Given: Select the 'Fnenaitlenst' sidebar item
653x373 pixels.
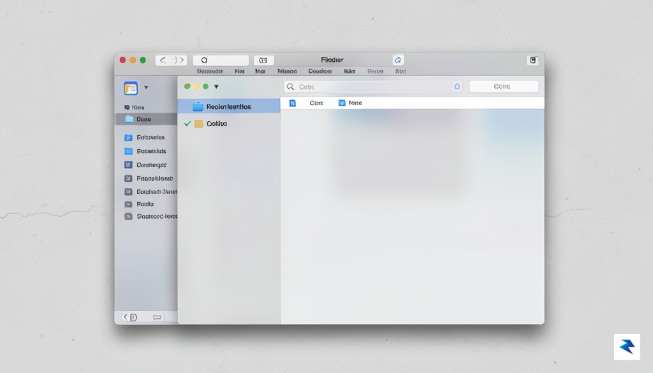Looking at the screenshot, I should (x=149, y=179).
